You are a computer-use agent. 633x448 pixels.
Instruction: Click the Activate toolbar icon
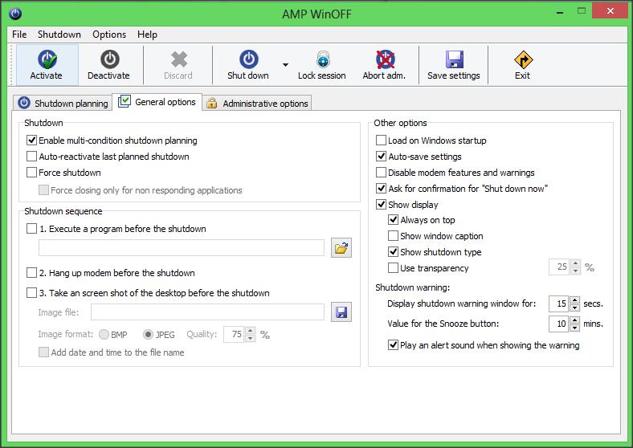[47, 59]
